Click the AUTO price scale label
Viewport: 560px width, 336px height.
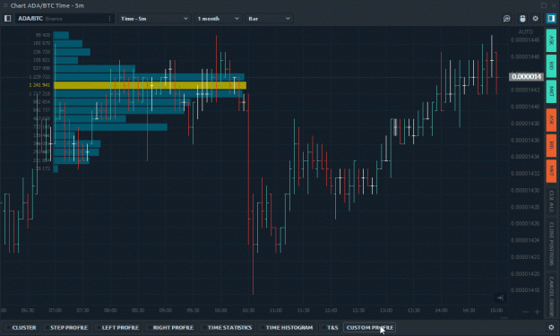(x=525, y=31)
